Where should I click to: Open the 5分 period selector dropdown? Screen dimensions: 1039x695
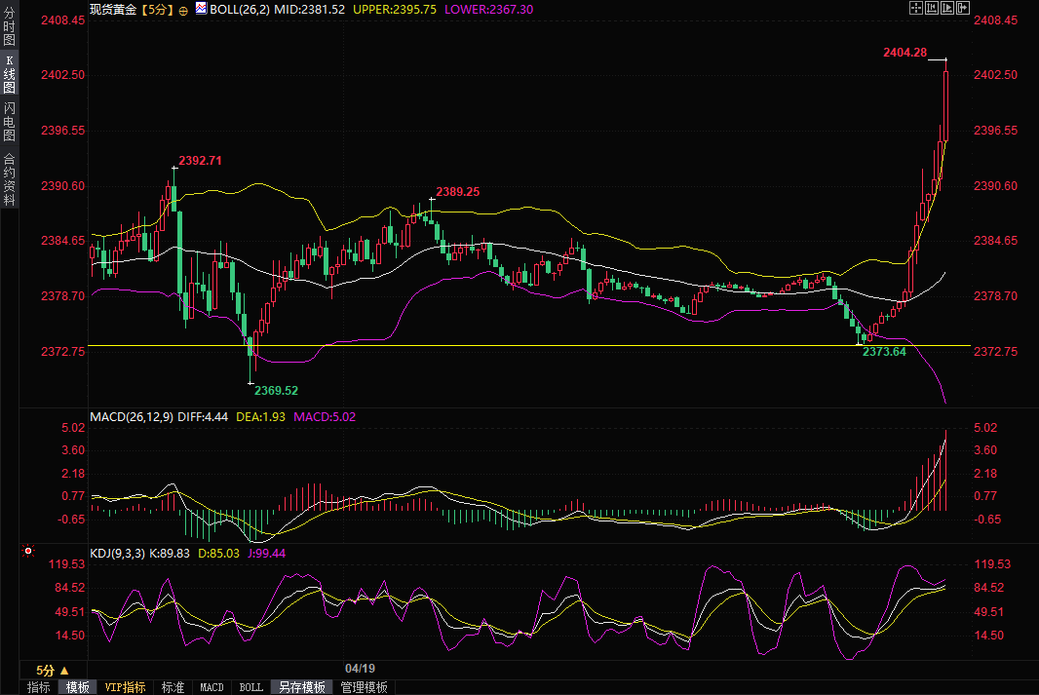[52, 670]
